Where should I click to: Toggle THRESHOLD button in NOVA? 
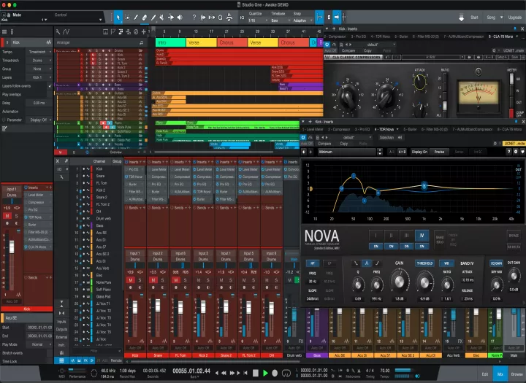click(424, 263)
